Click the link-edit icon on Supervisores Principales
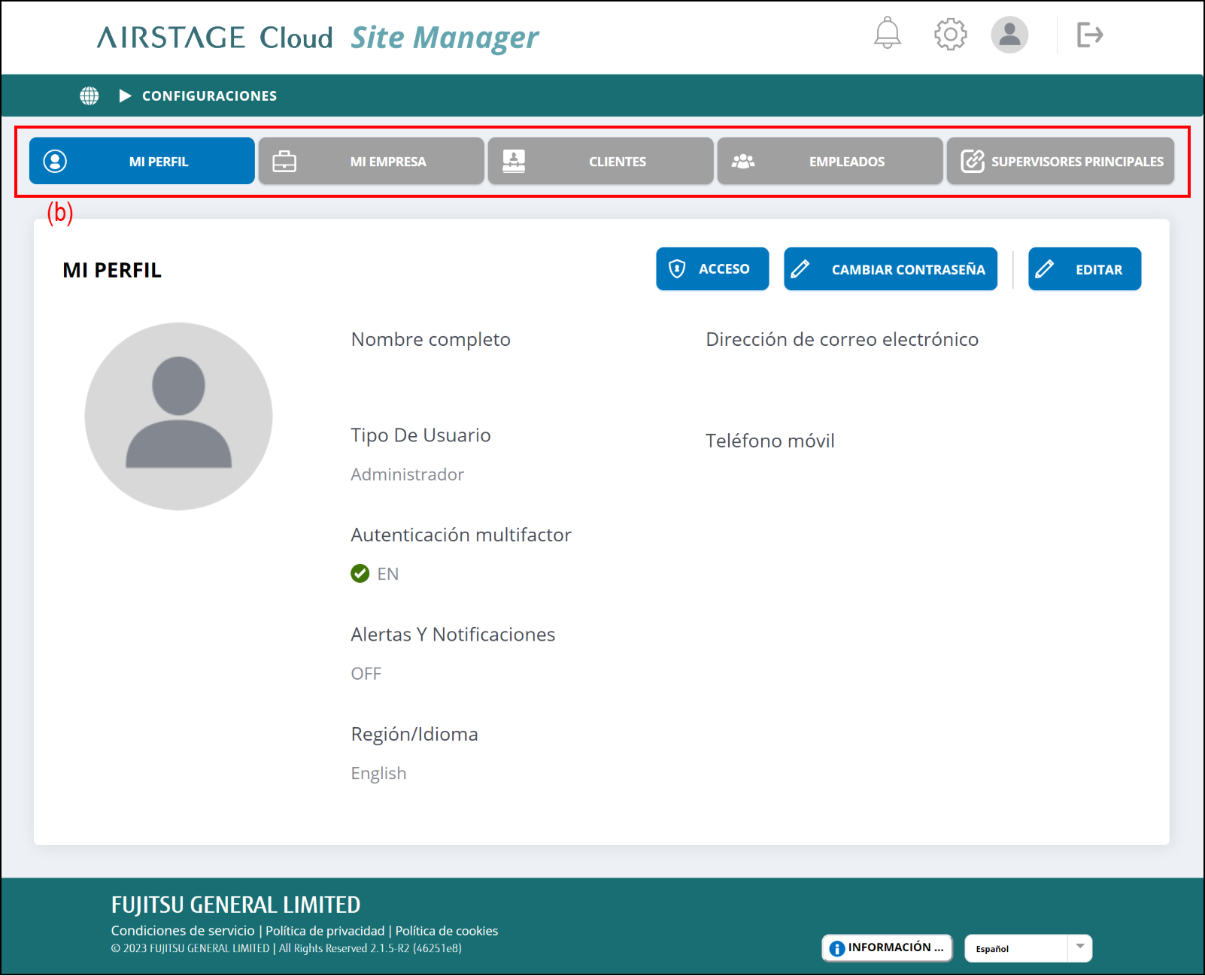Screen dimensions: 1205x976 tap(972, 161)
